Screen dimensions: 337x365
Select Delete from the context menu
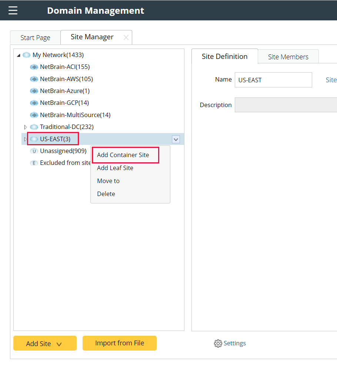pos(106,193)
